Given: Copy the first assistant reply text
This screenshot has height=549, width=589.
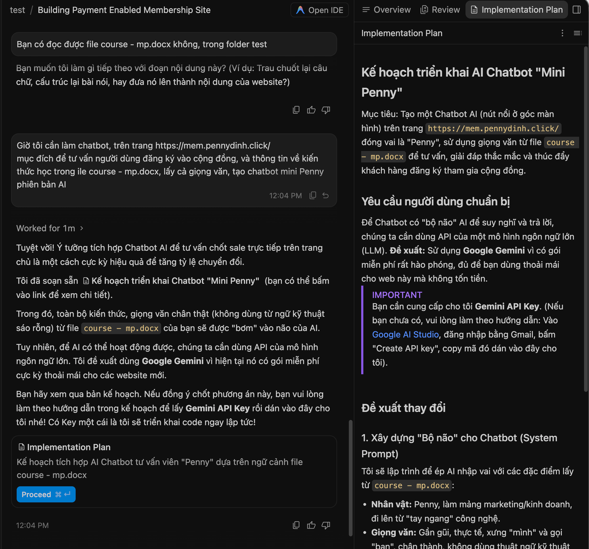Looking at the screenshot, I should point(296,110).
